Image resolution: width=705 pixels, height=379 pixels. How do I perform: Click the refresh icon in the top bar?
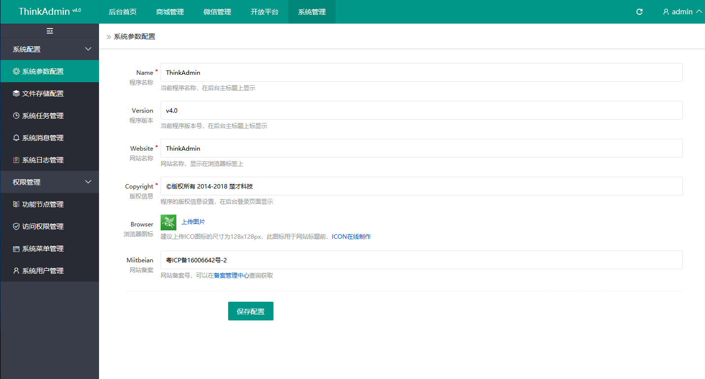(639, 11)
